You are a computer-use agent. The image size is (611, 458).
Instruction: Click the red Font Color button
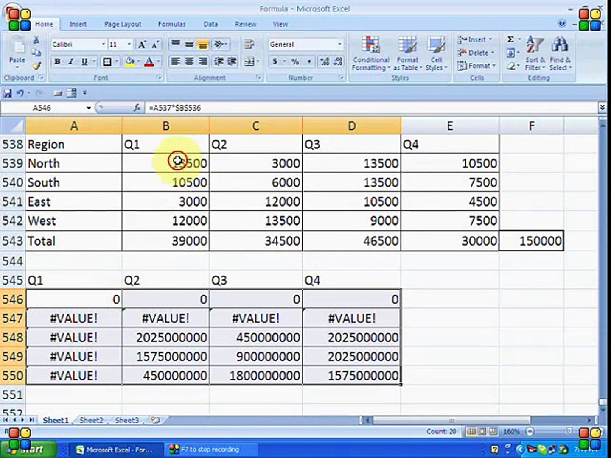point(149,62)
